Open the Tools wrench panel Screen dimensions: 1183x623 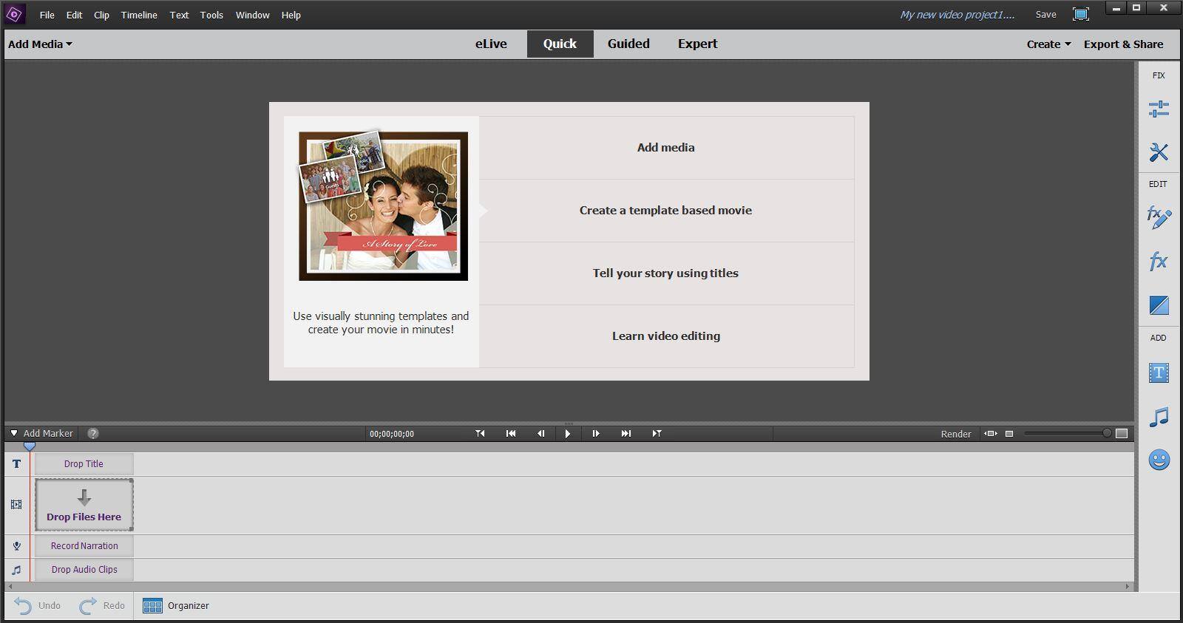tap(1159, 152)
